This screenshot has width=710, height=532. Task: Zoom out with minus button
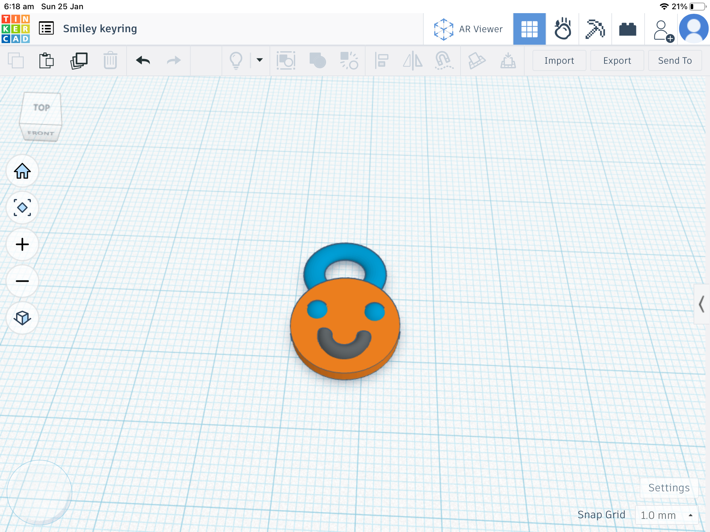click(22, 281)
